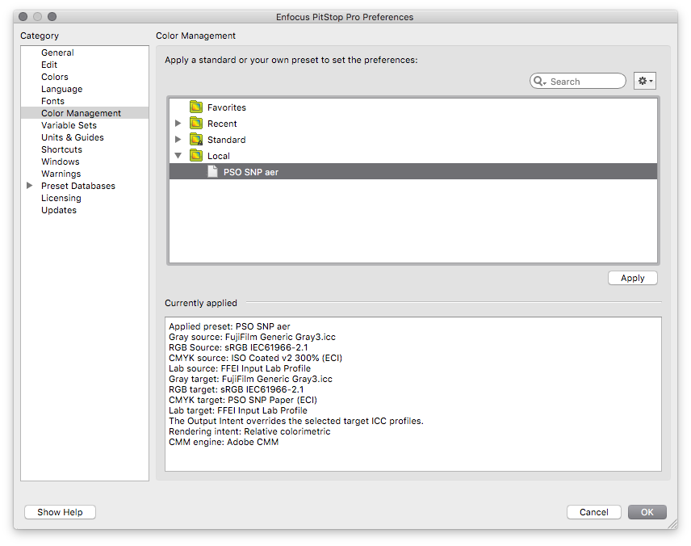Focus the preset Search field
The height and width of the screenshot is (546, 691).
(x=578, y=81)
